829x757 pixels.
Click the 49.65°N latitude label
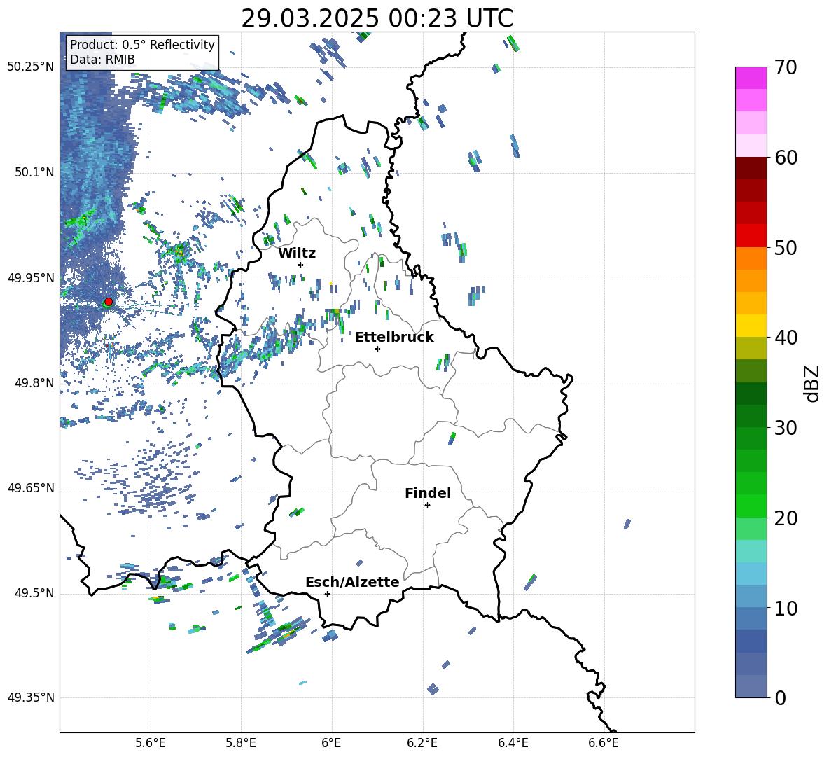[x=31, y=488]
